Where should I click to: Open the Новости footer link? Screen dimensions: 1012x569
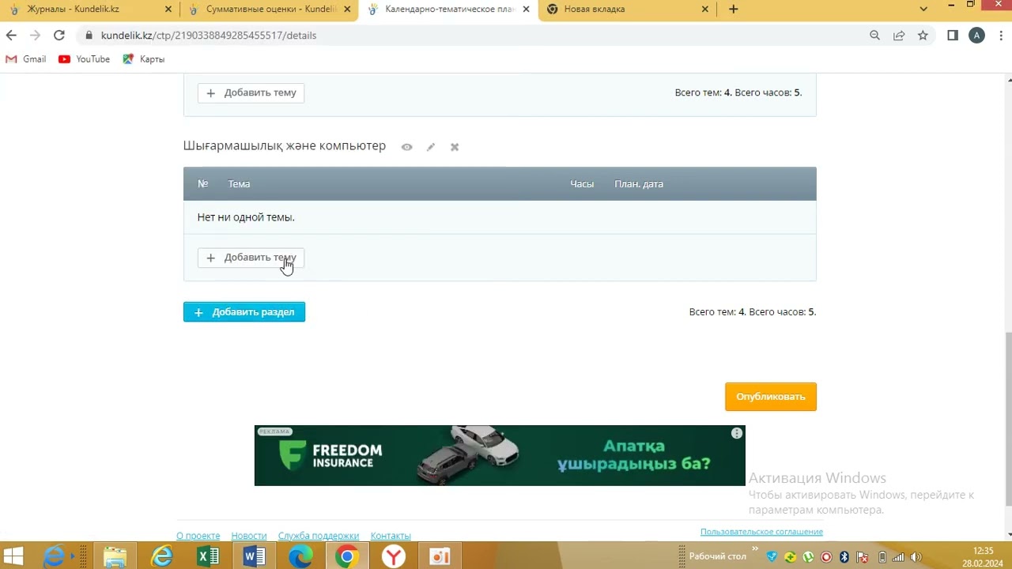coord(249,536)
